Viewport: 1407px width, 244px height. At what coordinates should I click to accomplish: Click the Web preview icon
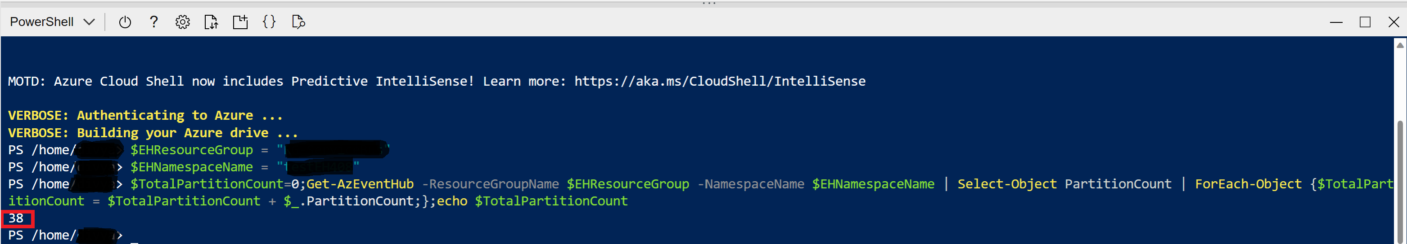click(298, 22)
